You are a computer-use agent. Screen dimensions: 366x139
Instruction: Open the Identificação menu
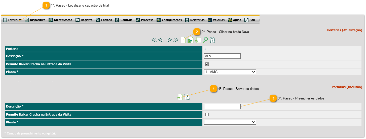coord(60,20)
